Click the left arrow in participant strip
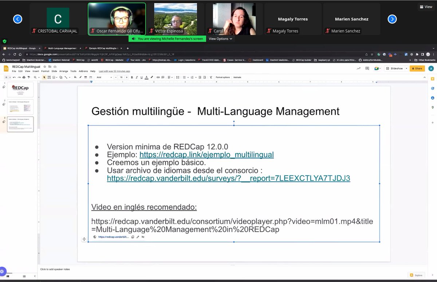The height and width of the screenshot is (282, 437). point(17,19)
